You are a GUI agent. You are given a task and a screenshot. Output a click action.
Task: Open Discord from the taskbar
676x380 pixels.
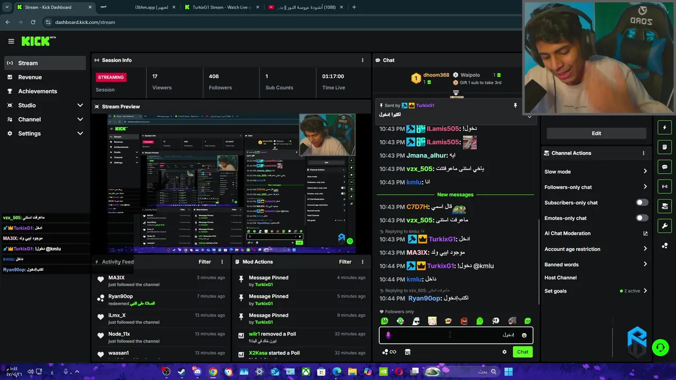(x=197, y=372)
